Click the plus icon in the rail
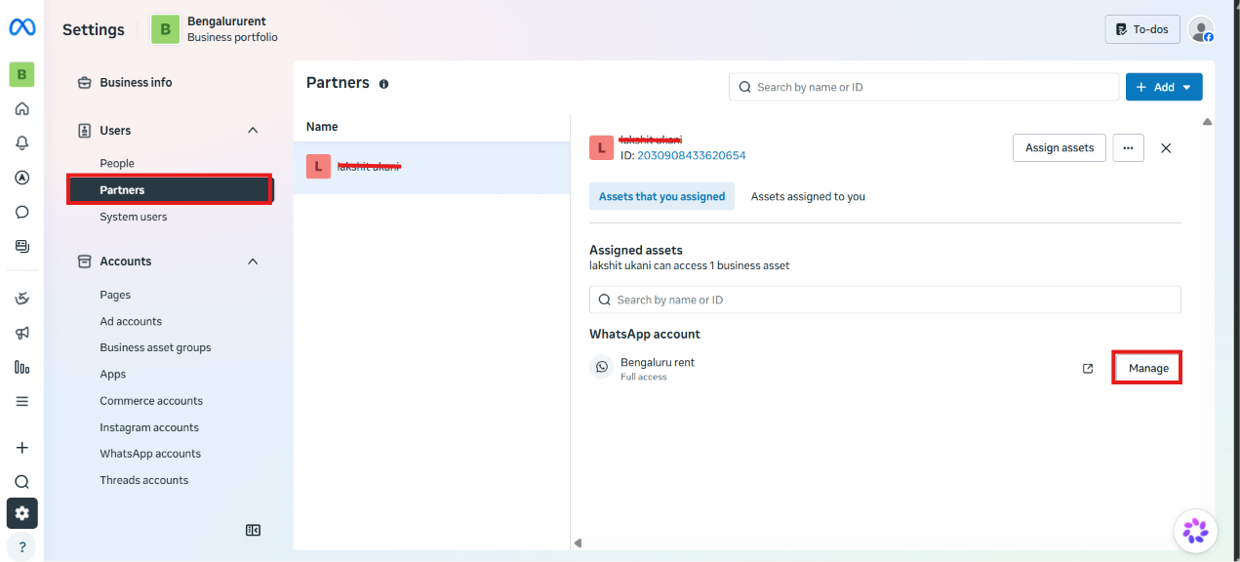Viewport: 1240px width, 562px height. pyautogui.click(x=21, y=448)
